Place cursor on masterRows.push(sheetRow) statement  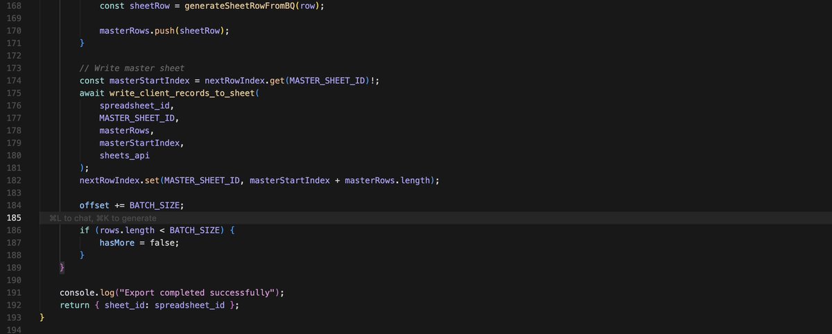164,31
